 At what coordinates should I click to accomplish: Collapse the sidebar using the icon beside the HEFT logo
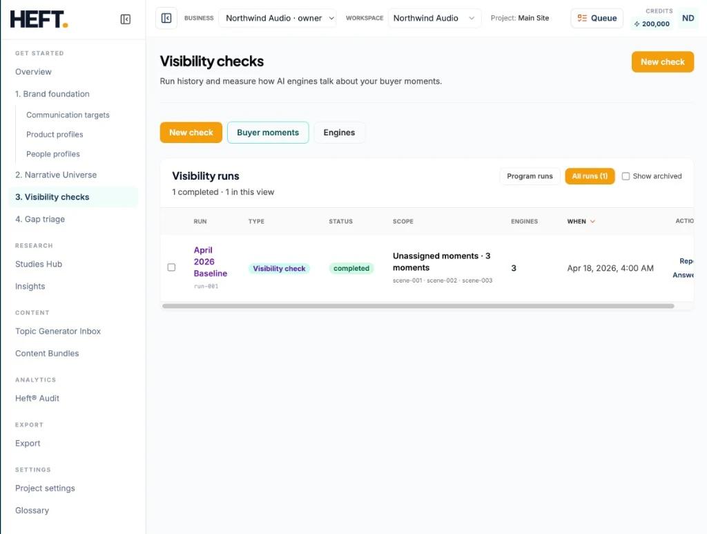126,19
